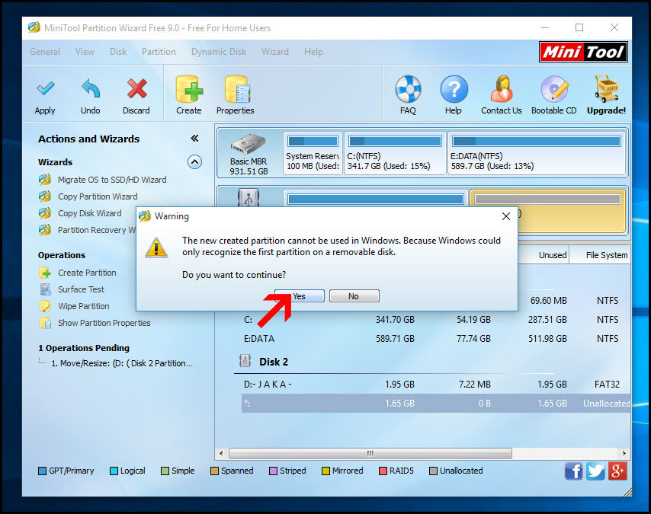Start the Copy Disk Wizard link

90,213
